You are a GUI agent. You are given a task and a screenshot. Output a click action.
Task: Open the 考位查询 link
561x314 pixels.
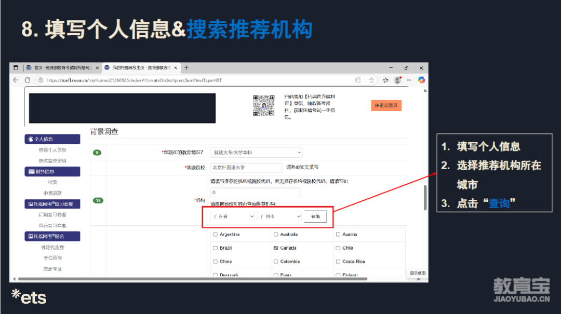point(52,258)
